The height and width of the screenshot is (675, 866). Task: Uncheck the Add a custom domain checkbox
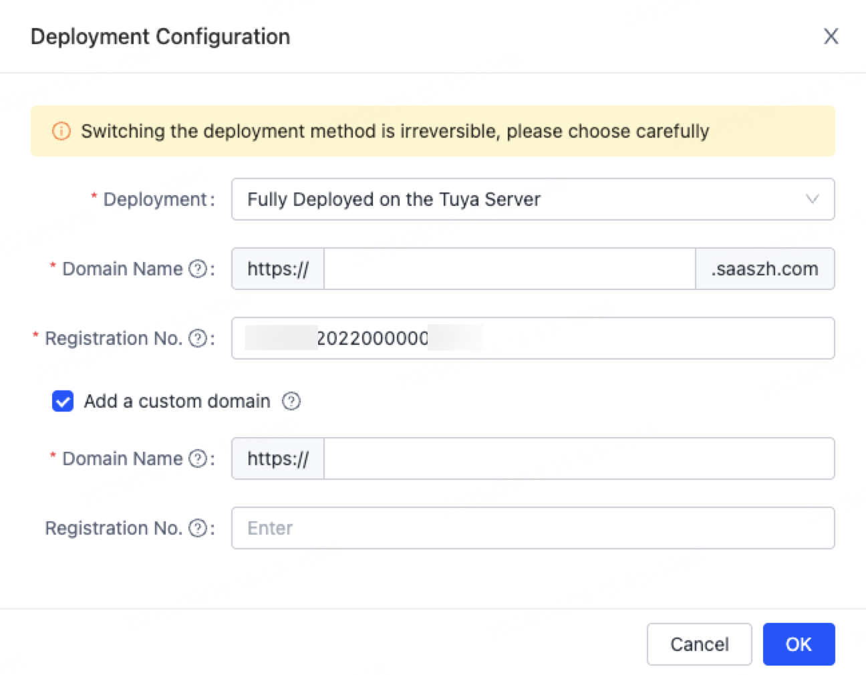pyautogui.click(x=63, y=402)
